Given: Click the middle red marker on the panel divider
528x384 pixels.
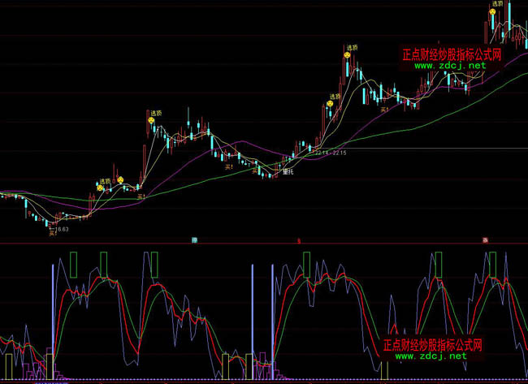Looking at the screenshot, I should [x=300, y=241].
